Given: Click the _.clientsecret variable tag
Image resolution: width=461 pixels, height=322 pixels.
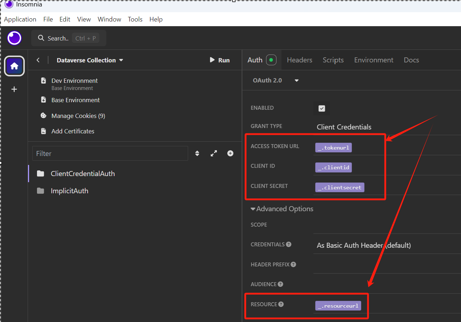Looking at the screenshot, I should 340,188.
